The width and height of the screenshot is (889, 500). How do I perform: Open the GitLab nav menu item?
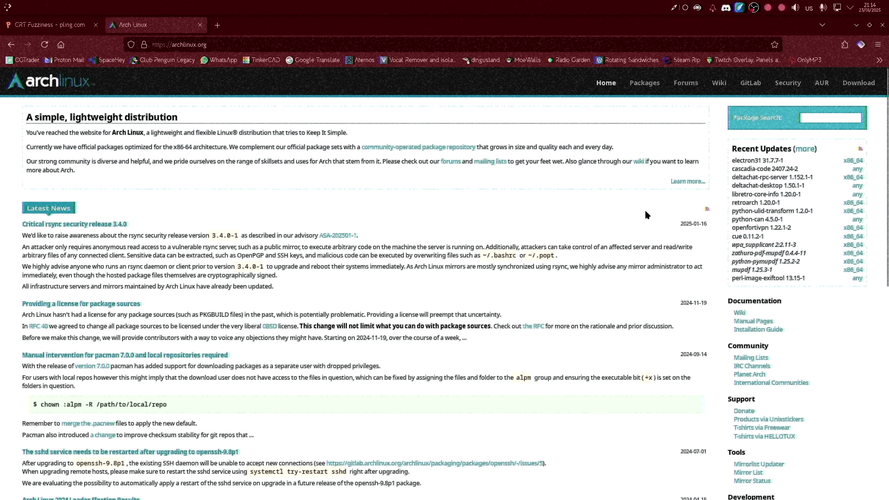coord(751,83)
